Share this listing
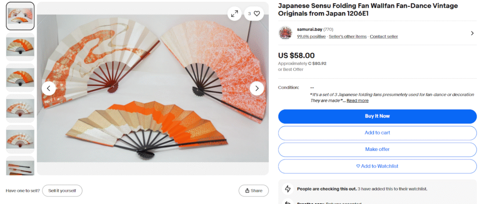Image resolution: width=481 pixels, height=204 pixels. [x=254, y=190]
